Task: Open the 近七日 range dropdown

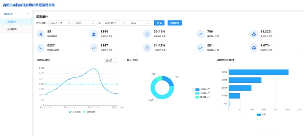Action: tap(111, 60)
